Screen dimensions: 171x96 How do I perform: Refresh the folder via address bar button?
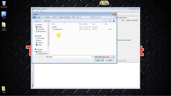coord(92,17)
